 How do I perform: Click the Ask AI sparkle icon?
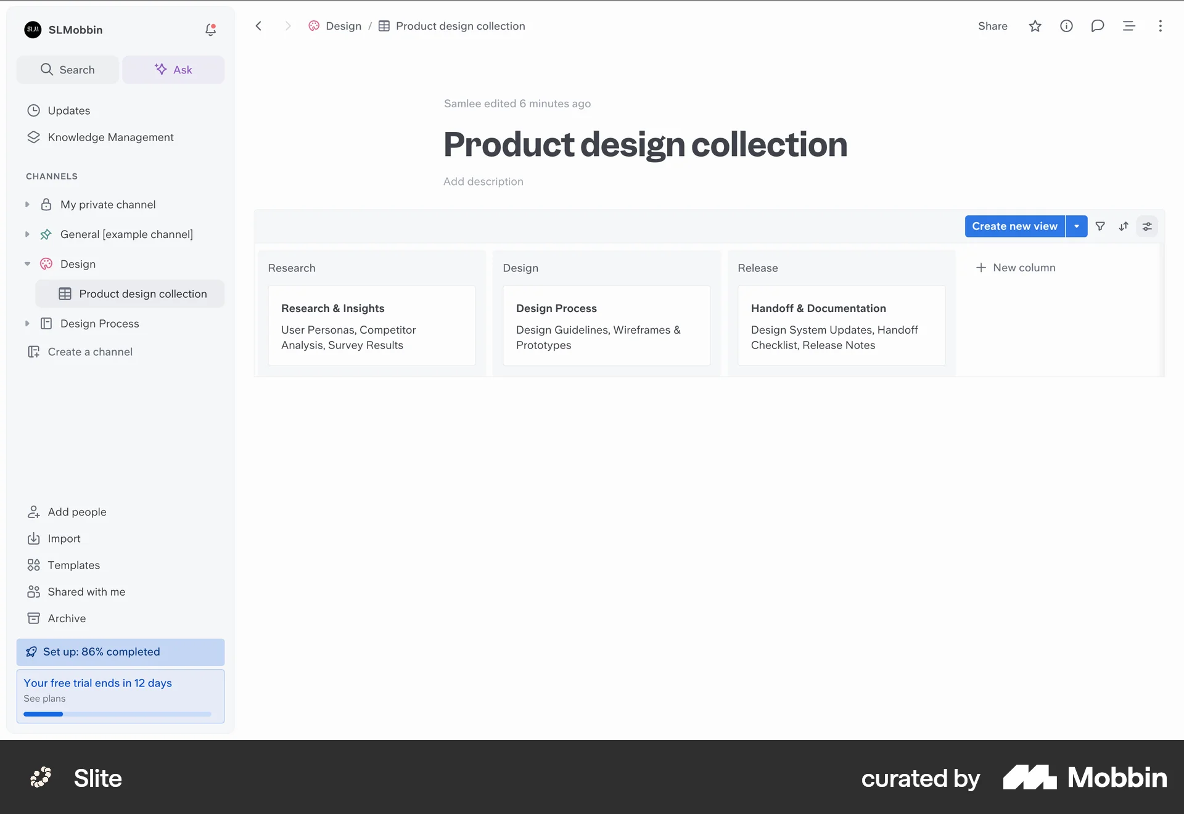(x=160, y=69)
